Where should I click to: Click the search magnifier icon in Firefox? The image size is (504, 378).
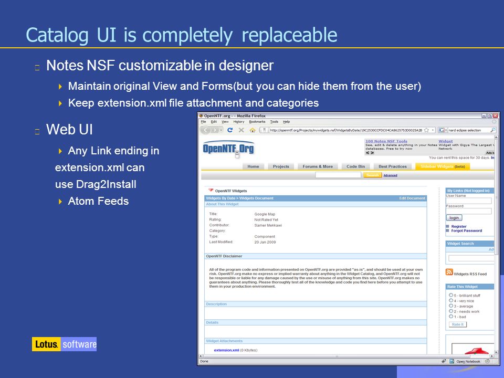[492, 130]
